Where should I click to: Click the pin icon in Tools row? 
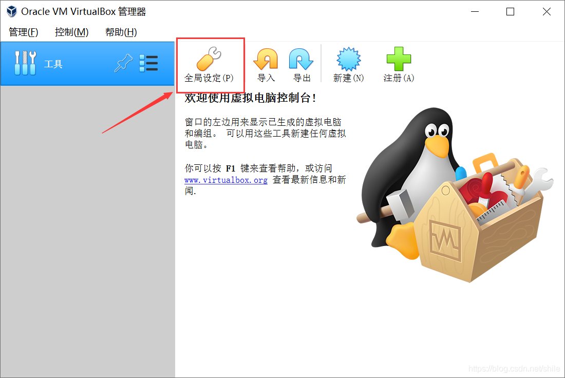tap(124, 63)
